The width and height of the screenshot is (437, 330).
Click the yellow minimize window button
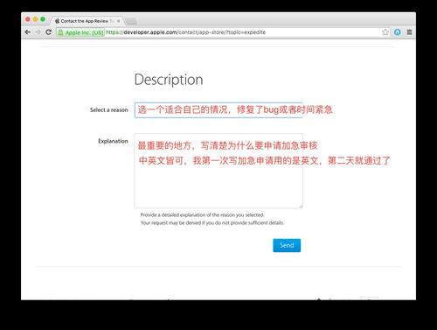(35, 19)
